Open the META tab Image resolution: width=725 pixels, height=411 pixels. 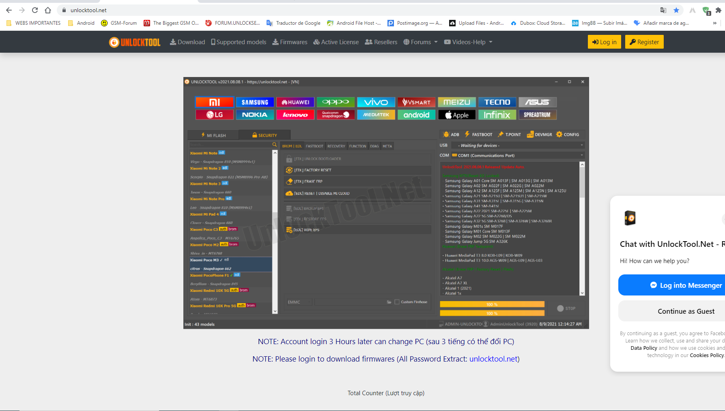pos(387,146)
